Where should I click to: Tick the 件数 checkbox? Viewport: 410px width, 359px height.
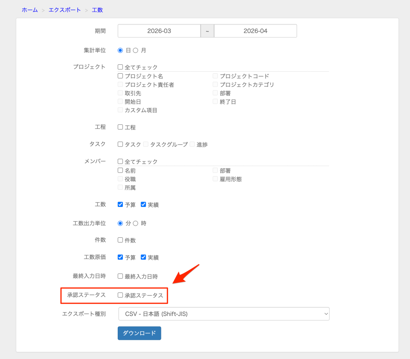(120, 240)
